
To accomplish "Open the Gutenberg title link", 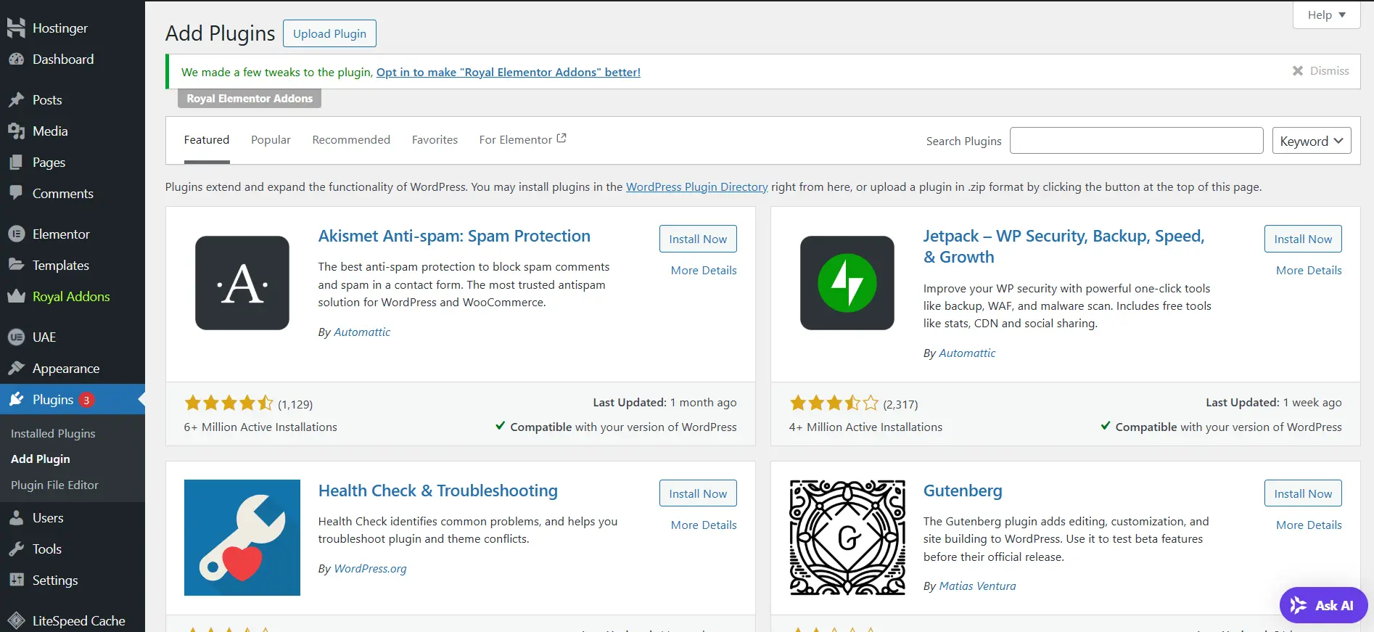I will [x=963, y=491].
